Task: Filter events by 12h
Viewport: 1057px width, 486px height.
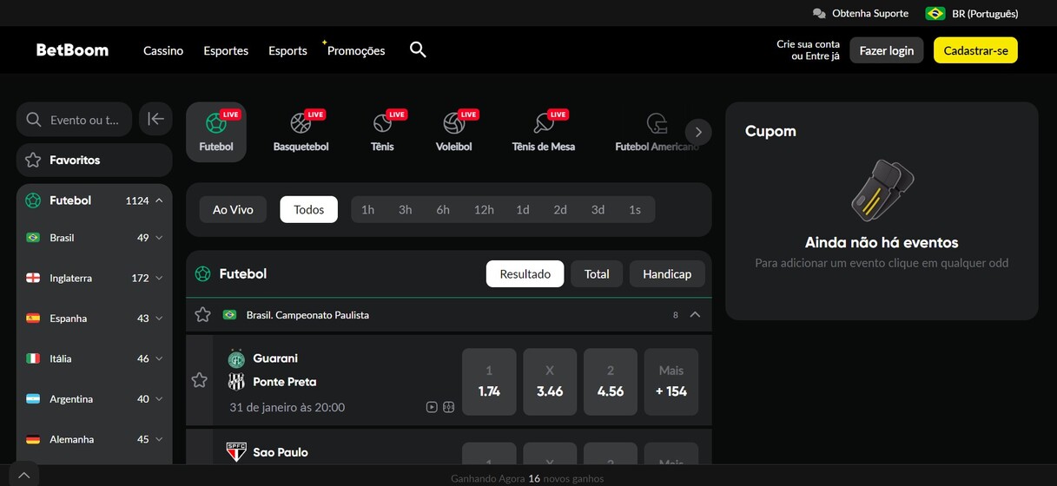Action: (x=484, y=209)
